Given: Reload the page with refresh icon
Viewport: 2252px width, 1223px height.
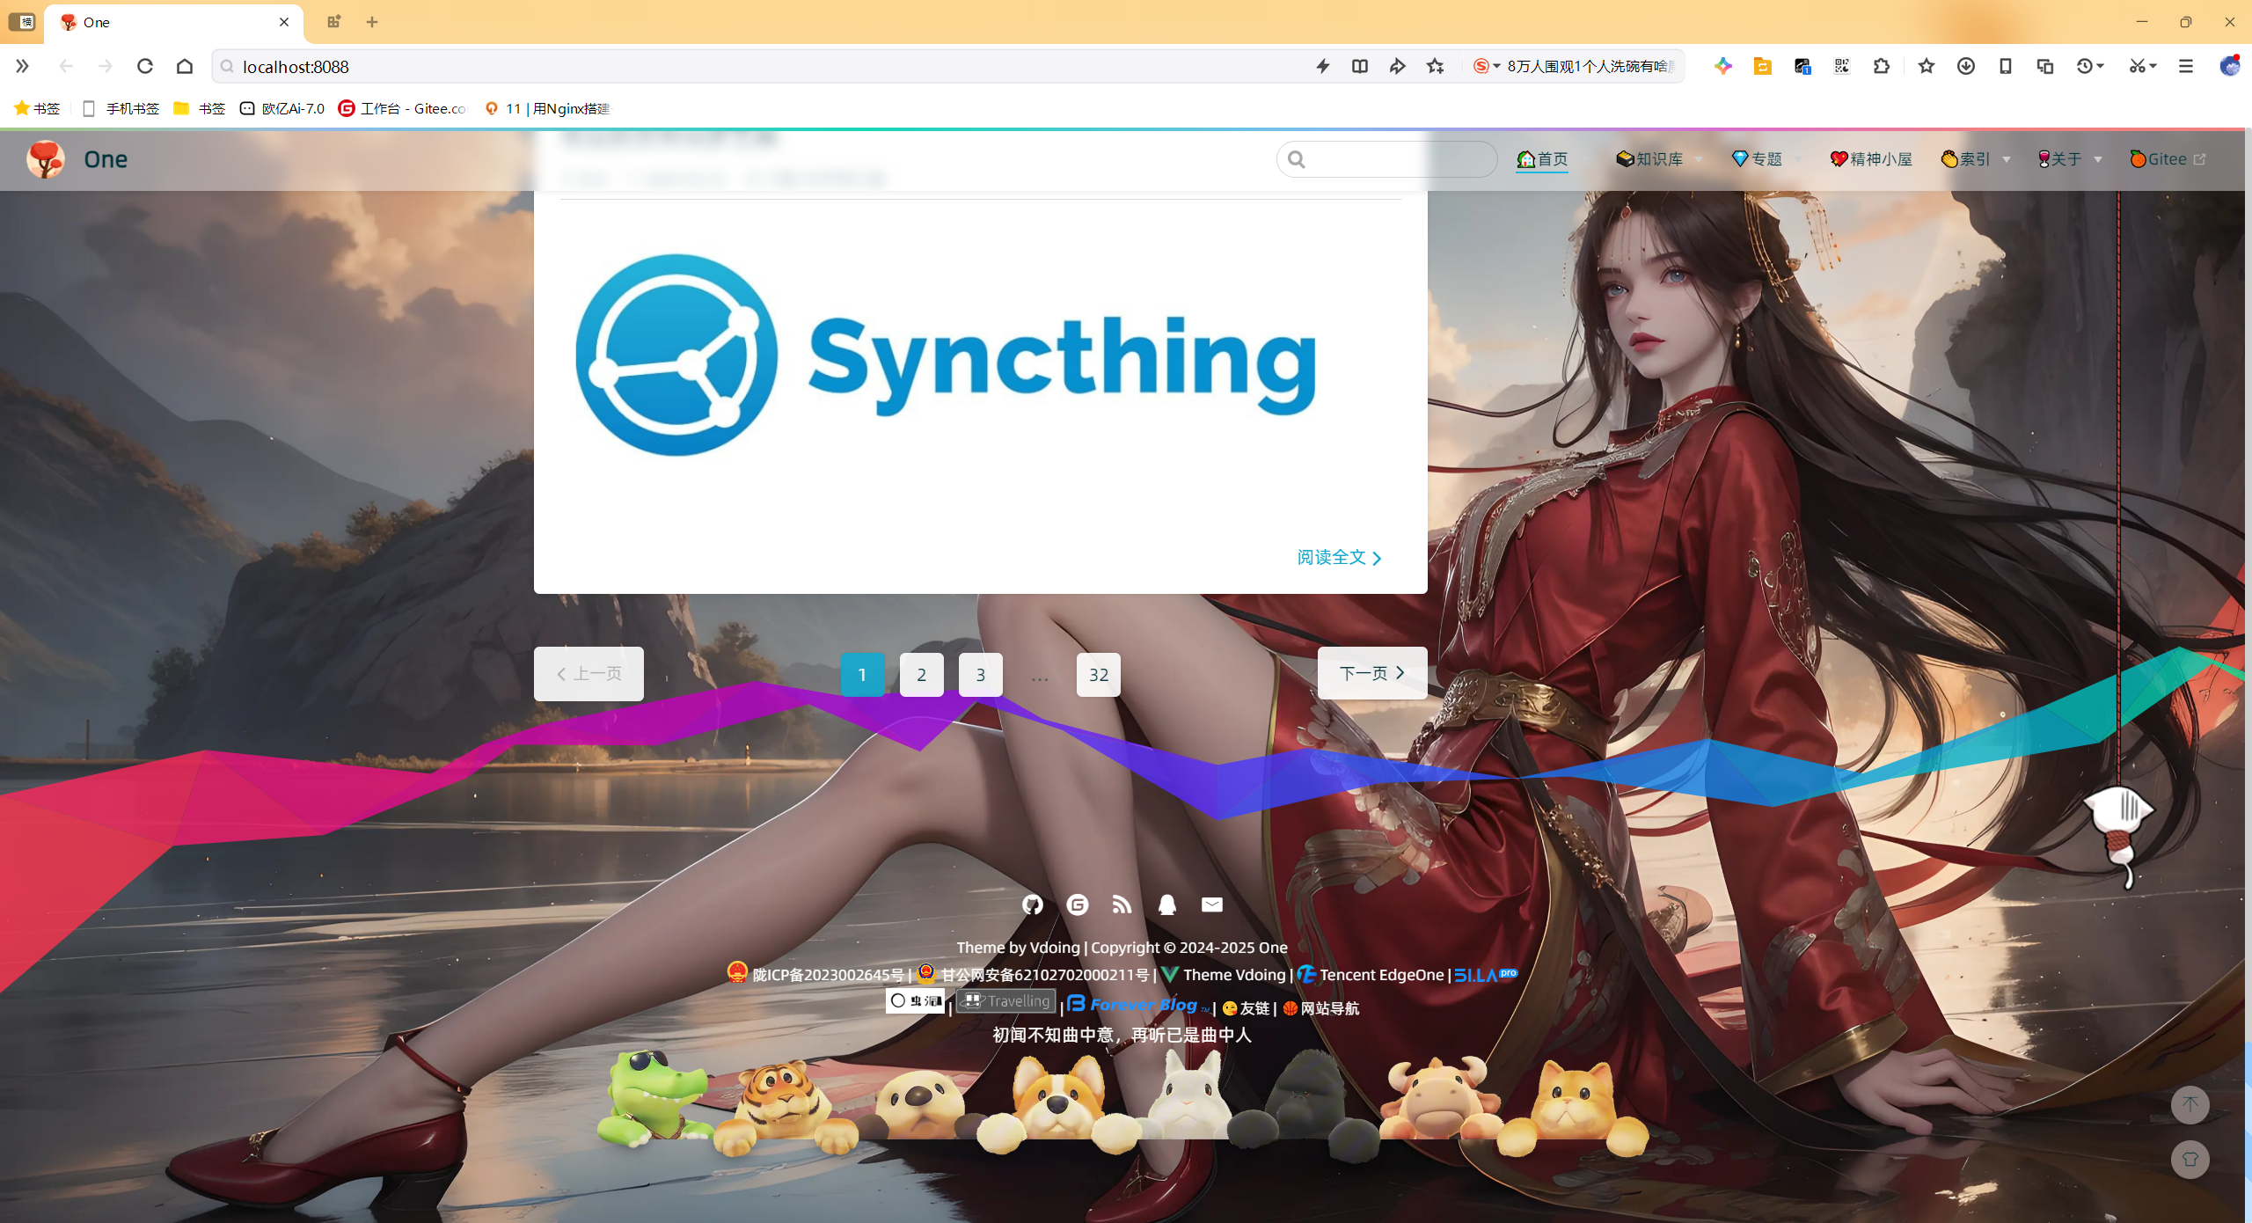Looking at the screenshot, I should 145,66.
